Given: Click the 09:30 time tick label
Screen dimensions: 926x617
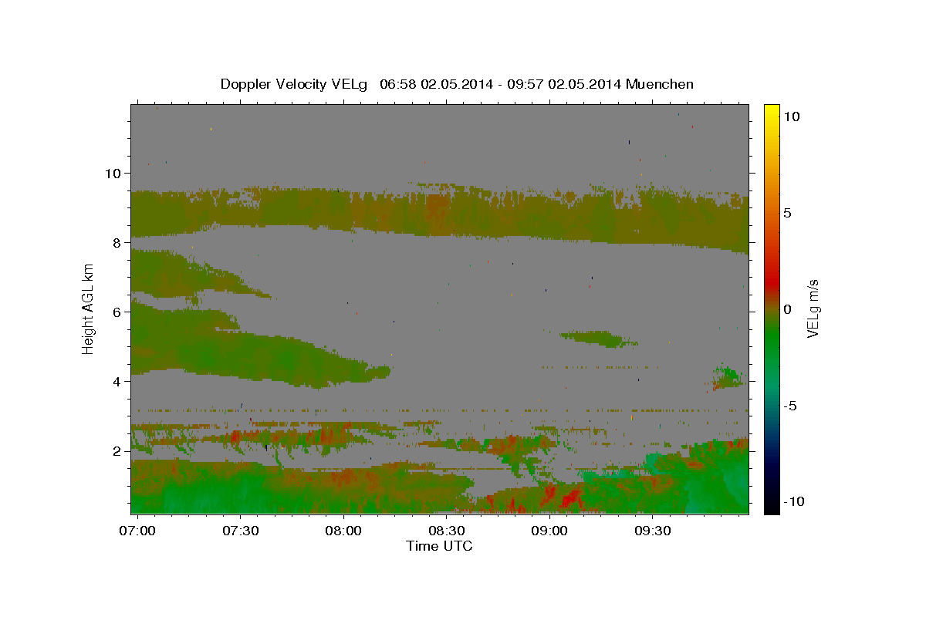Looking at the screenshot, I should pos(651,531).
